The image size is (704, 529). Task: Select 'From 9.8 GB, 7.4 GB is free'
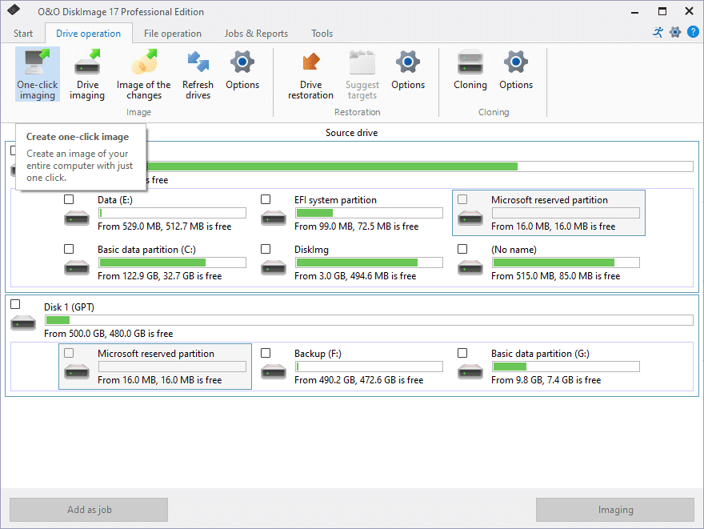[x=546, y=380]
